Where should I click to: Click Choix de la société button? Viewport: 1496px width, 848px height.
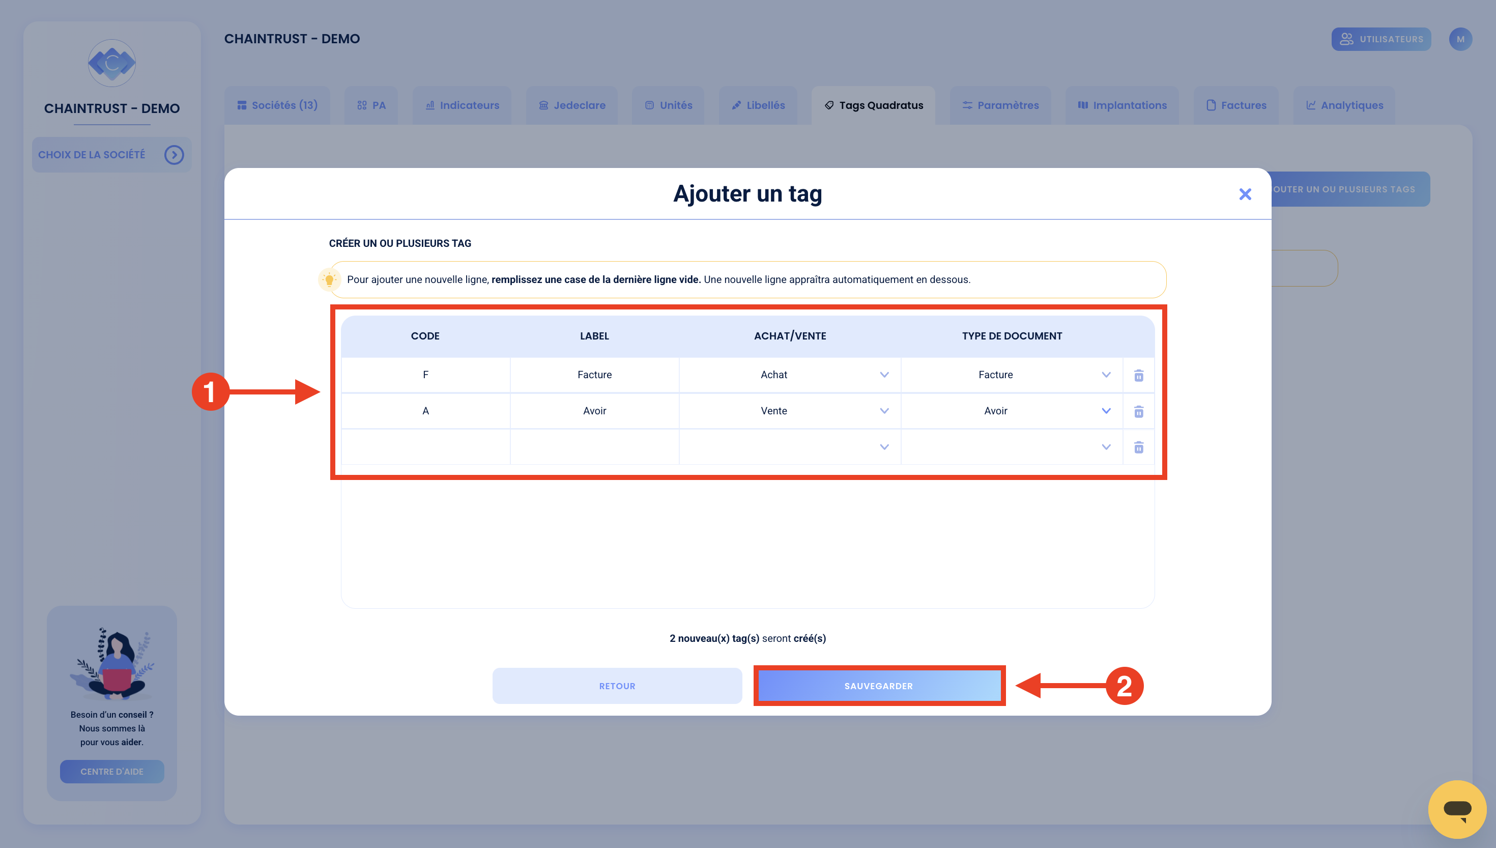(x=112, y=154)
